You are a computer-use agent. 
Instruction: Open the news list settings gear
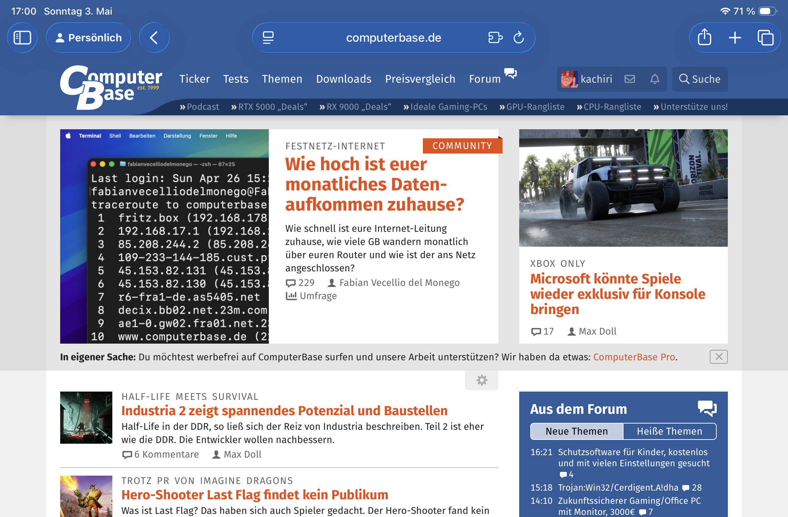coord(482,380)
